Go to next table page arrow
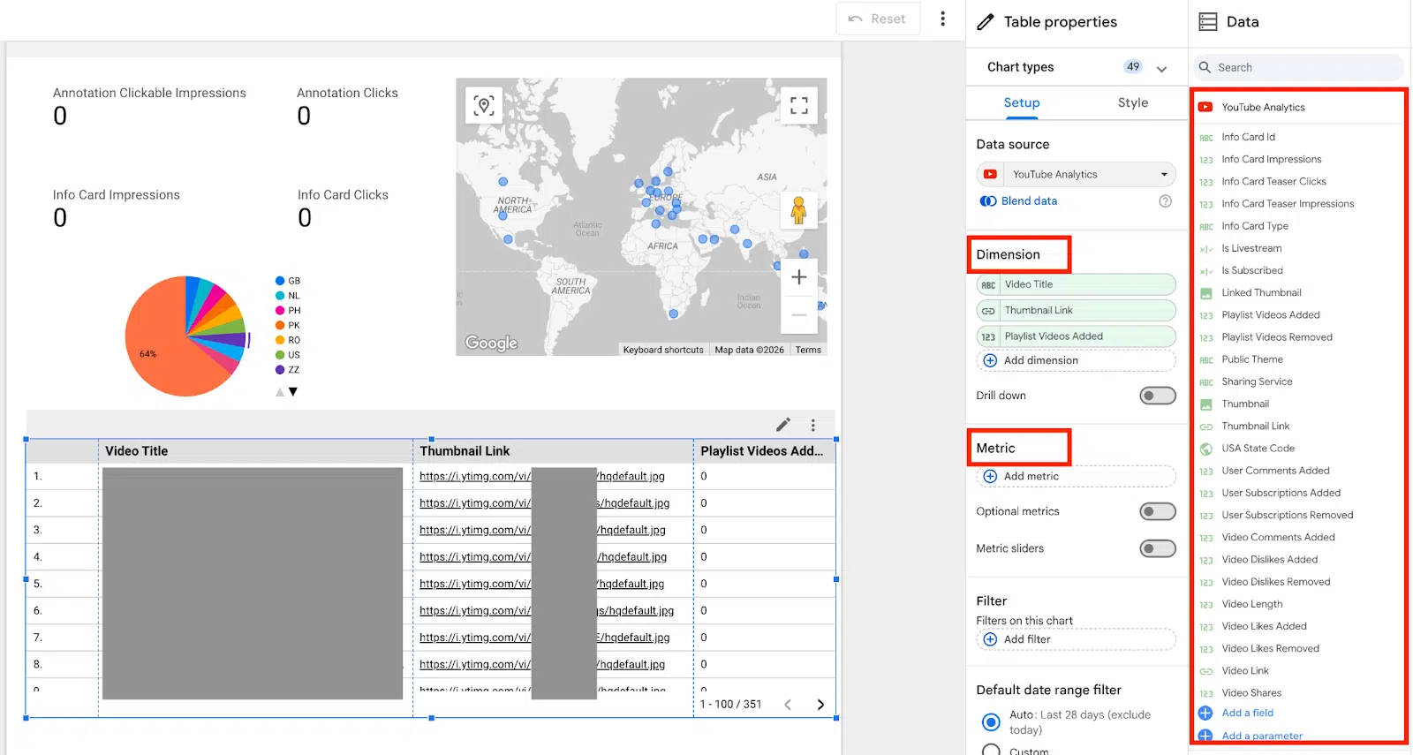This screenshot has width=1413, height=755. point(820,705)
